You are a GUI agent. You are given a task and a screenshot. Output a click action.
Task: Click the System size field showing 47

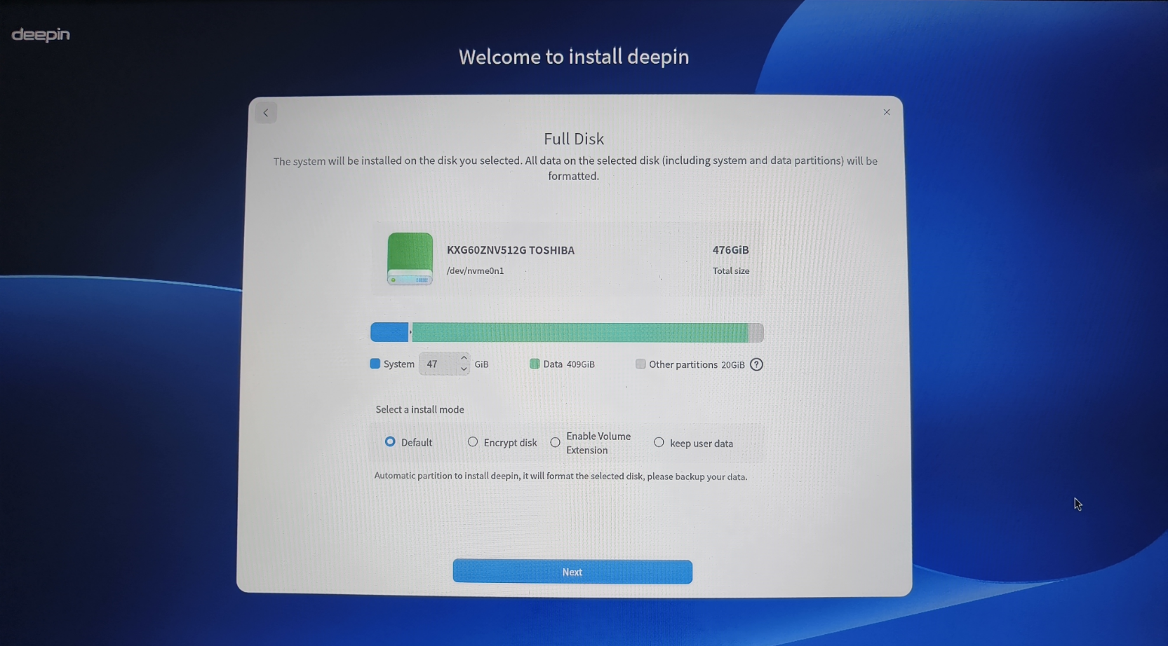click(x=438, y=364)
